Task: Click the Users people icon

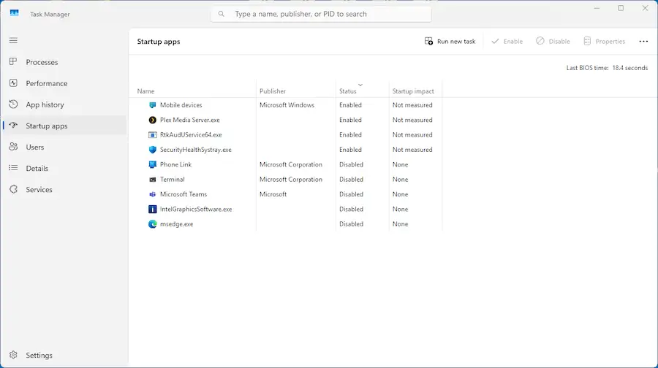Action: [x=13, y=147]
